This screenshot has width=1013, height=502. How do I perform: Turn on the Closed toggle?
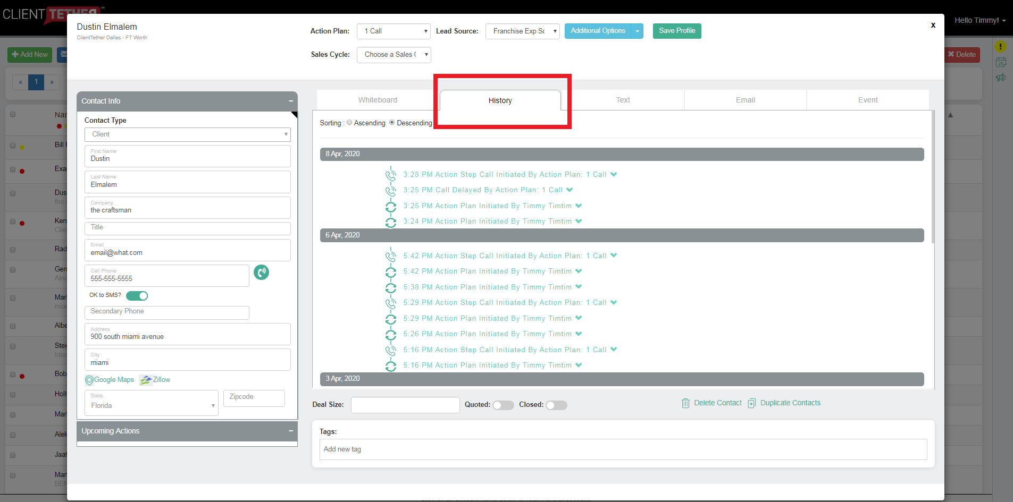pyautogui.click(x=556, y=405)
